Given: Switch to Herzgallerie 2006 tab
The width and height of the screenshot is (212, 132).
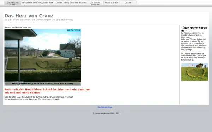Looking at the screenshot, I should [x=46, y=2].
